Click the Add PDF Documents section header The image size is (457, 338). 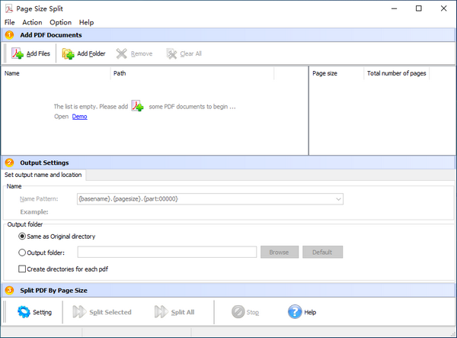click(x=228, y=35)
